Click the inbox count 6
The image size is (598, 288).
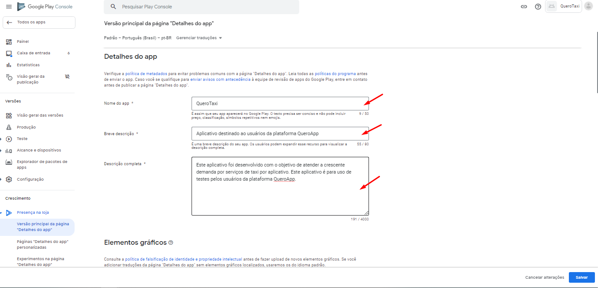point(68,53)
